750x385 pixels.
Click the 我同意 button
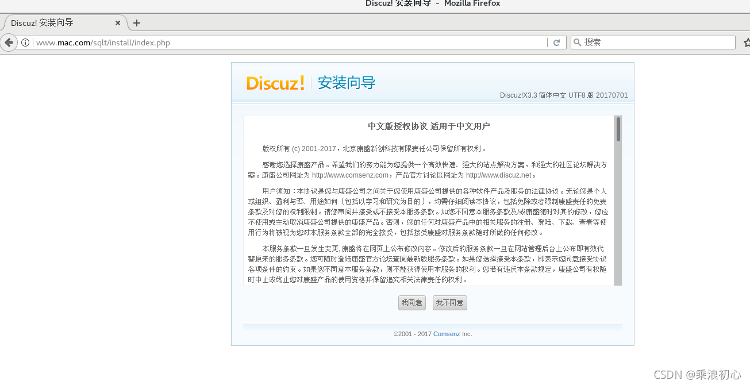point(411,303)
